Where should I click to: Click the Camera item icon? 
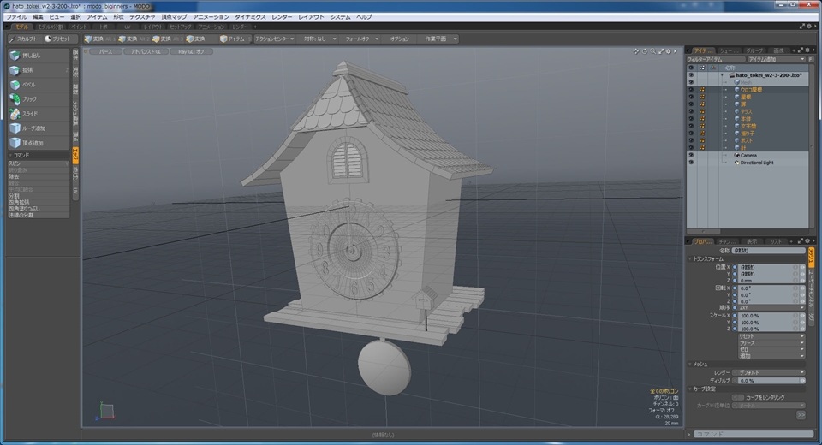(737, 156)
